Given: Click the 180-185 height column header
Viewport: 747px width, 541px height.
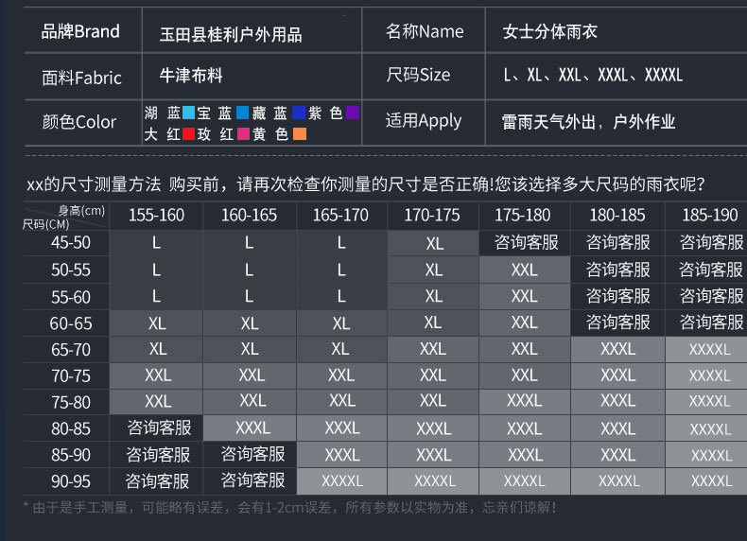Looking at the screenshot, I should (617, 215).
